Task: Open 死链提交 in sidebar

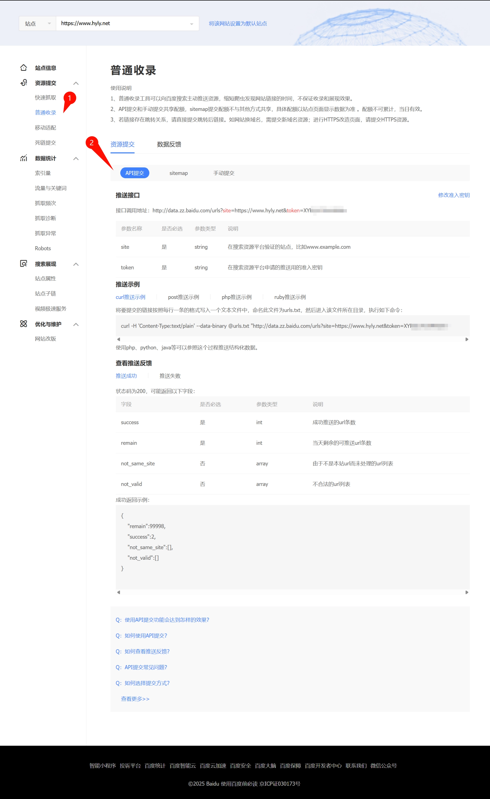Action: click(46, 143)
